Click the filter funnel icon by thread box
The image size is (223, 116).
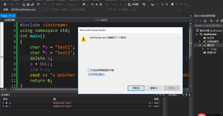tap(110, 9)
